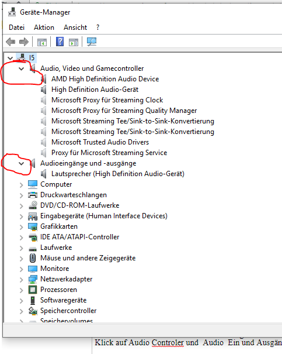Click the mouse icon for Mäuse category
The width and height of the screenshot is (282, 354).
pyautogui.click(x=33, y=258)
